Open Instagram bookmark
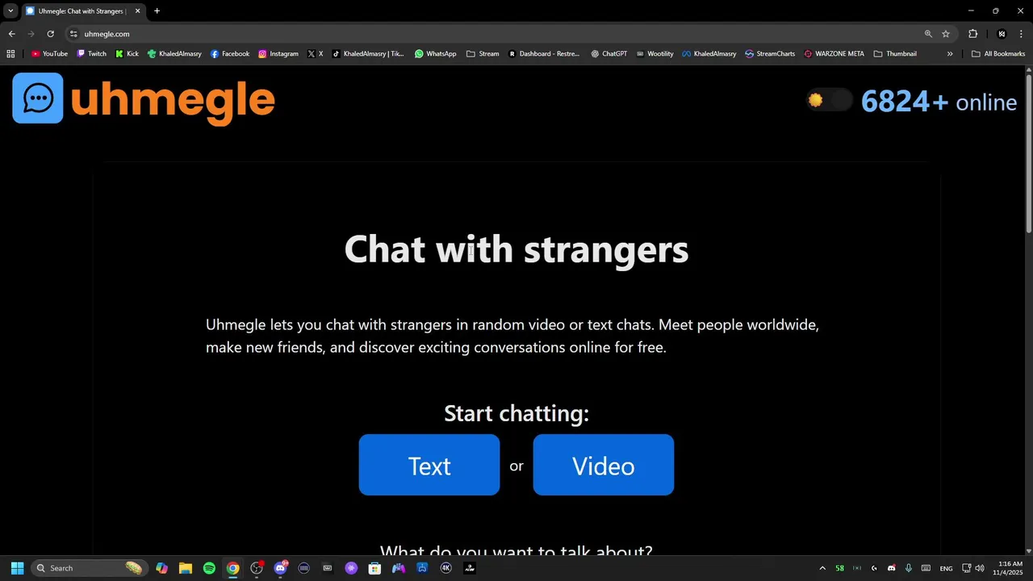 point(278,54)
